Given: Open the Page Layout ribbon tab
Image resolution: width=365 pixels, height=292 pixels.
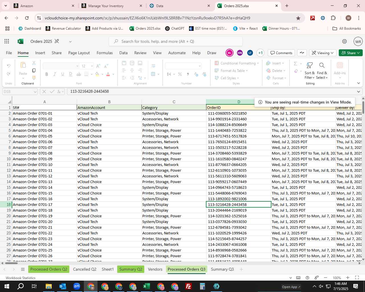Looking at the screenshot, I should [x=79, y=53].
